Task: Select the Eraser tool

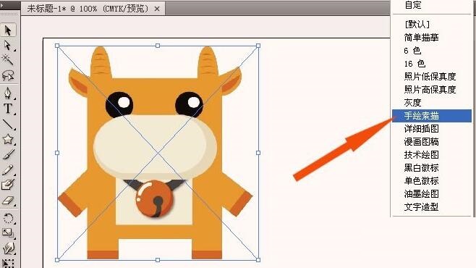Action: click(8, 201)
